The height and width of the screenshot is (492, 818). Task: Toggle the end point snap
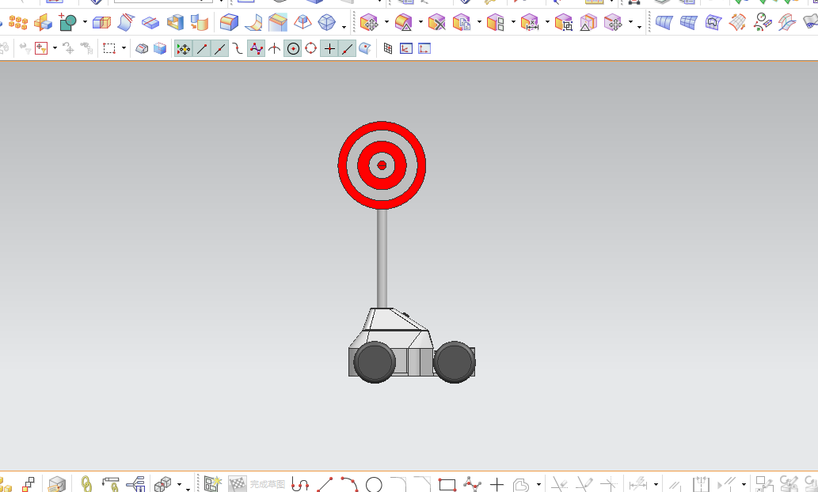click(x=201, y=48)
